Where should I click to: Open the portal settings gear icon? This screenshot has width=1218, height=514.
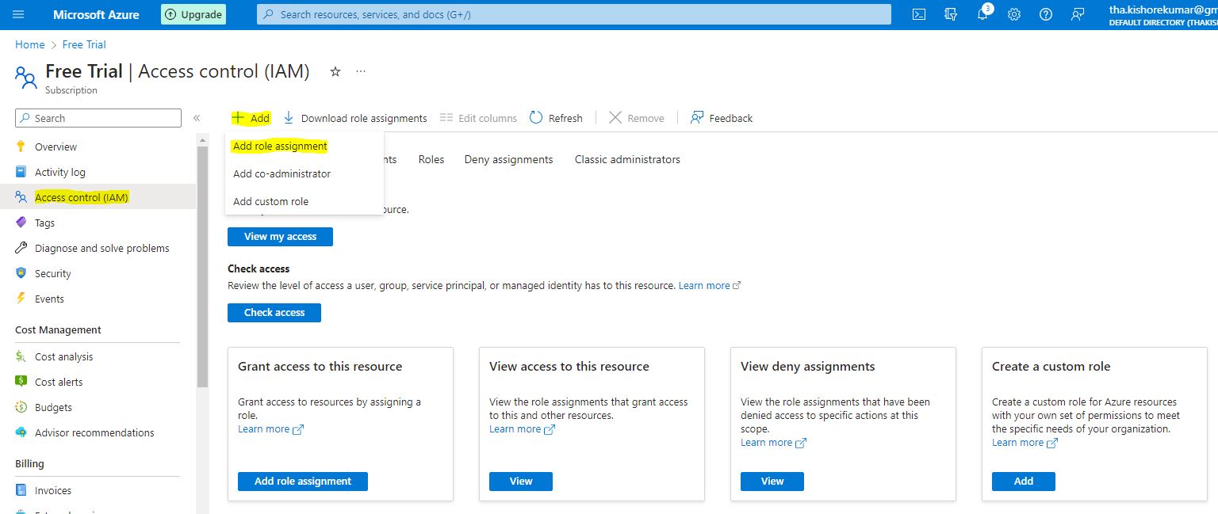pos(1013,14)
